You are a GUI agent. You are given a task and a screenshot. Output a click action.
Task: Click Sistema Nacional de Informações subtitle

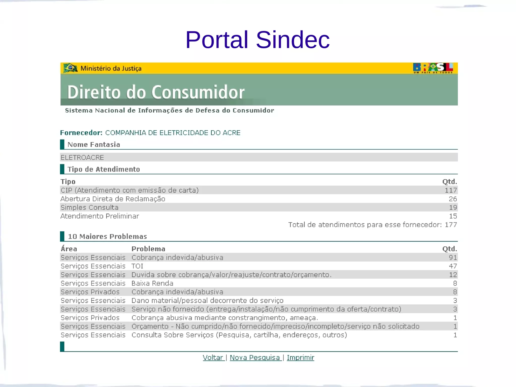coord(169,110)
